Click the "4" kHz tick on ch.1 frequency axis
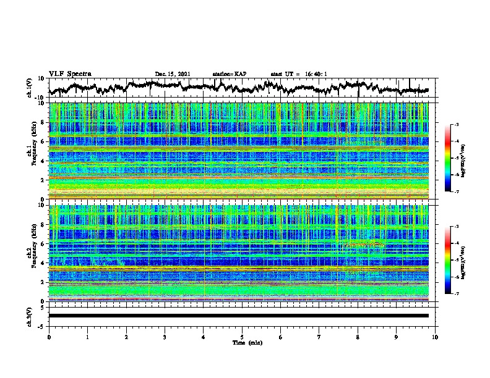The height and width of the screenshot is (378, 490). pyautogui.click(x=43, y=161)
